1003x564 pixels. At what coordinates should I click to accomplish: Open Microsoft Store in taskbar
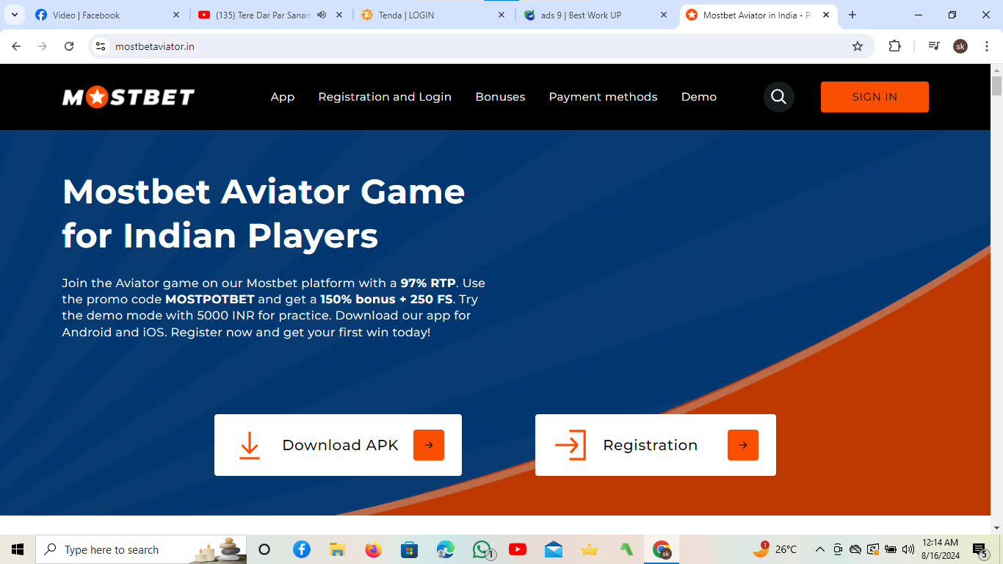[409, 549]
